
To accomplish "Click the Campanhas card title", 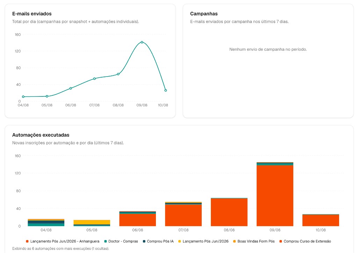I will [204, 14].
